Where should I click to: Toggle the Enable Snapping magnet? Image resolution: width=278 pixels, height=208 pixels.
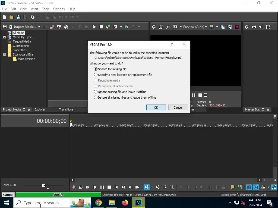tap(249, 187)
